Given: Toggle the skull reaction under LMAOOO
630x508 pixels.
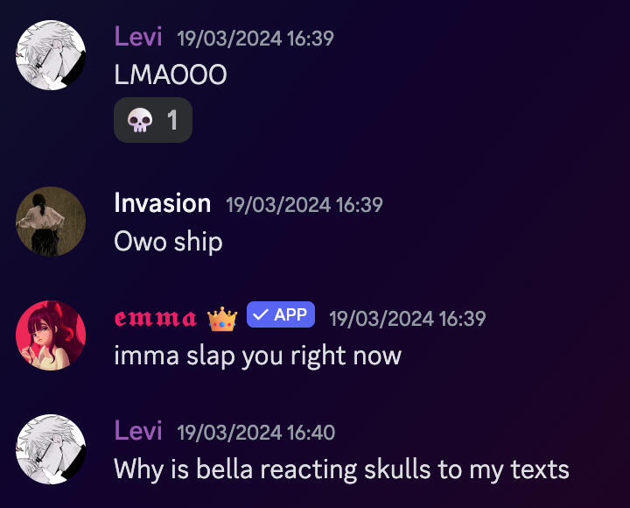Looking at the screenshot, I should [153, 120].
